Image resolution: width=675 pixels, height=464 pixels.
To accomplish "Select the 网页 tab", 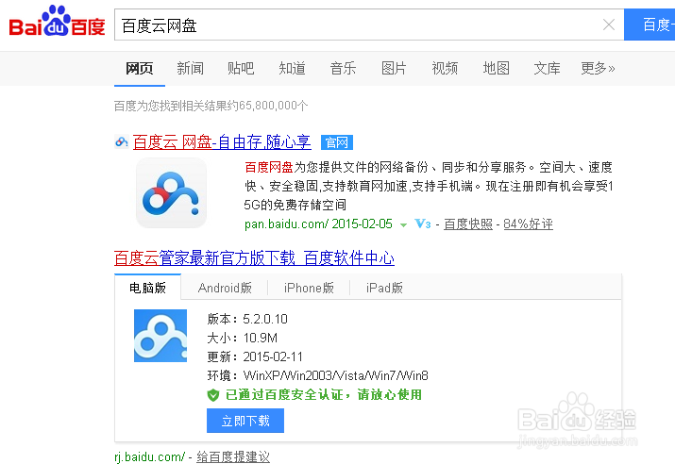I will coord(140,69).
